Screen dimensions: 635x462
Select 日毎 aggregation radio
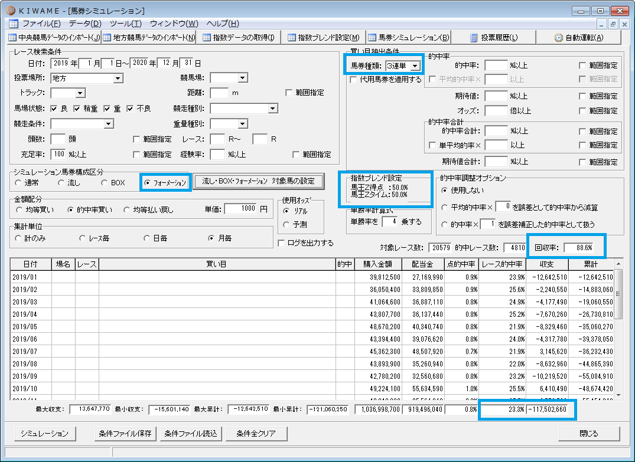(146, 238)
